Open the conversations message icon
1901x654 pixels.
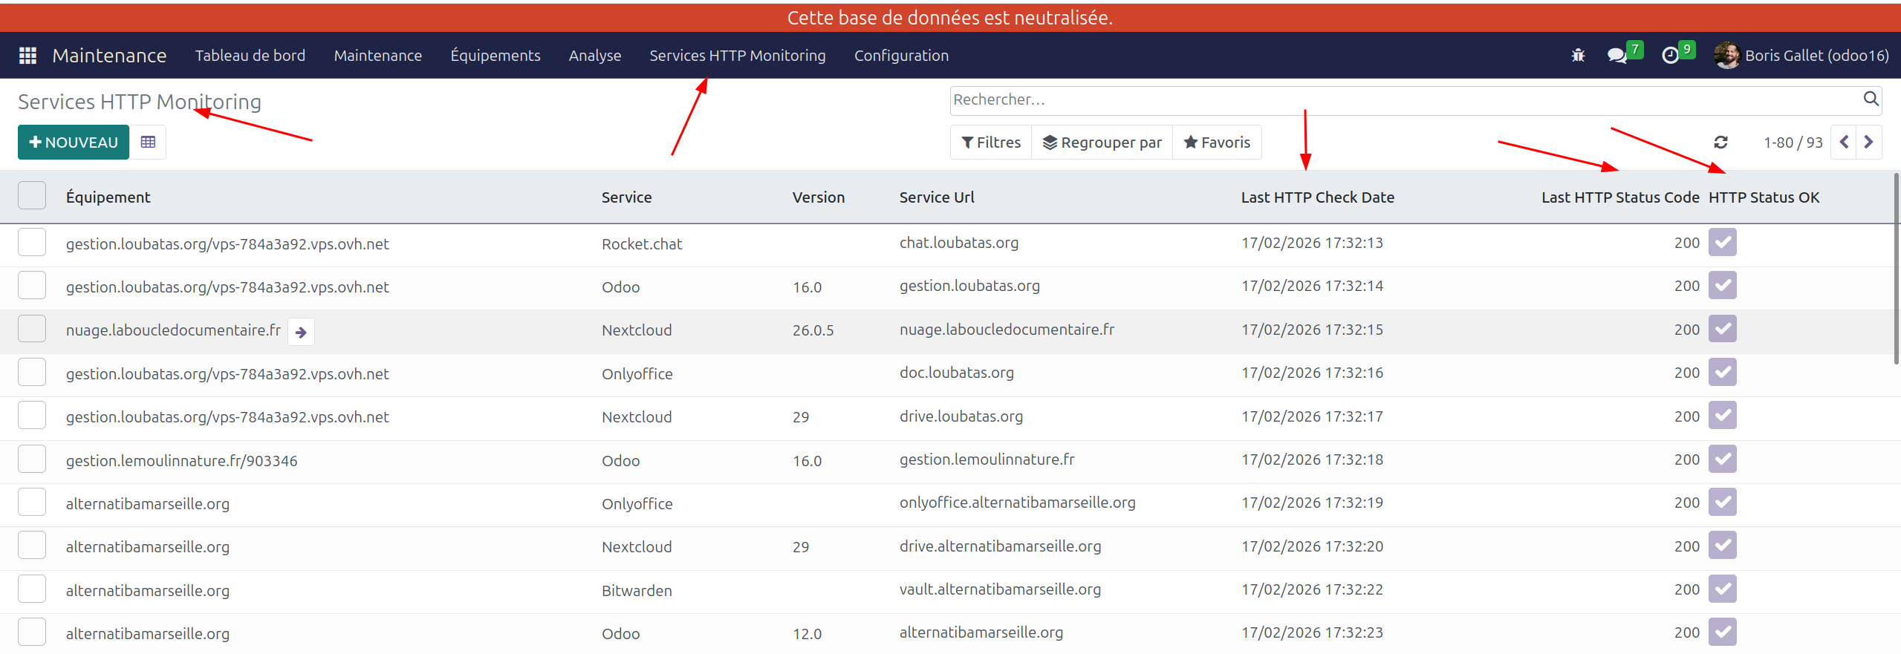[x=1616, y=56]
